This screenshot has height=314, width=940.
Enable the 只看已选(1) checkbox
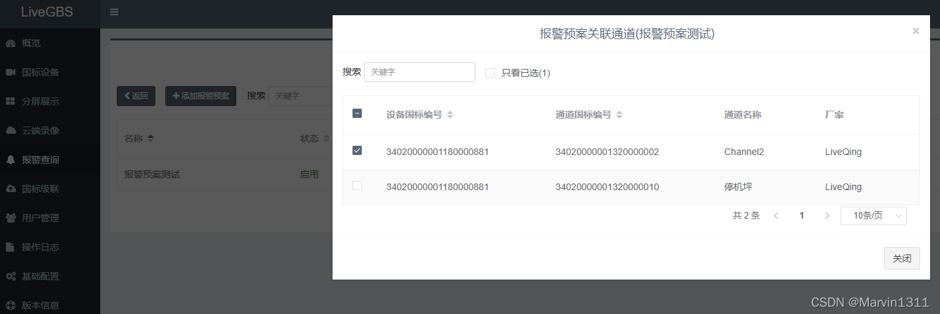pos(490,73)
